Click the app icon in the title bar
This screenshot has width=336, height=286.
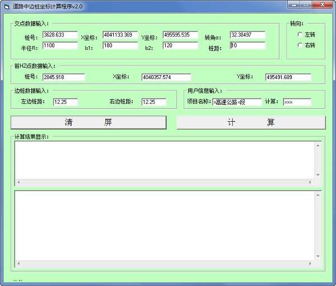click(6, 6)
